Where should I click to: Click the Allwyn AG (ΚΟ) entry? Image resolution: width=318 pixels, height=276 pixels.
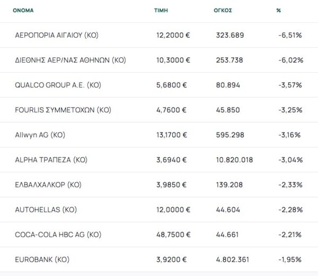[40, 135]
